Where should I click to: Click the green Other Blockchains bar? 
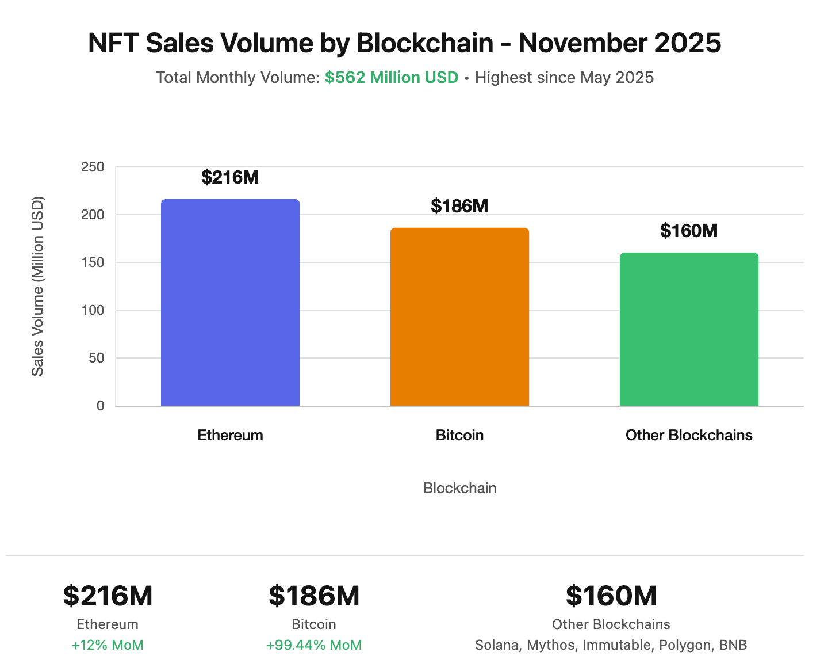[689, 329]
